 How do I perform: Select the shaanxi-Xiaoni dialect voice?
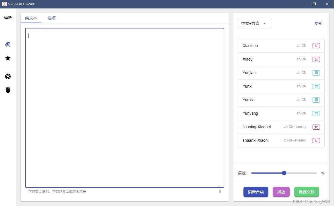tap(281, 140)
